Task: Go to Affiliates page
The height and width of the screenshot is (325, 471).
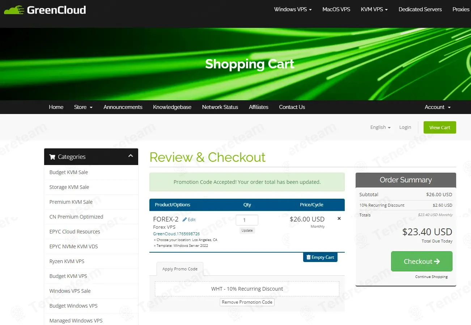Action: (259, 107)
